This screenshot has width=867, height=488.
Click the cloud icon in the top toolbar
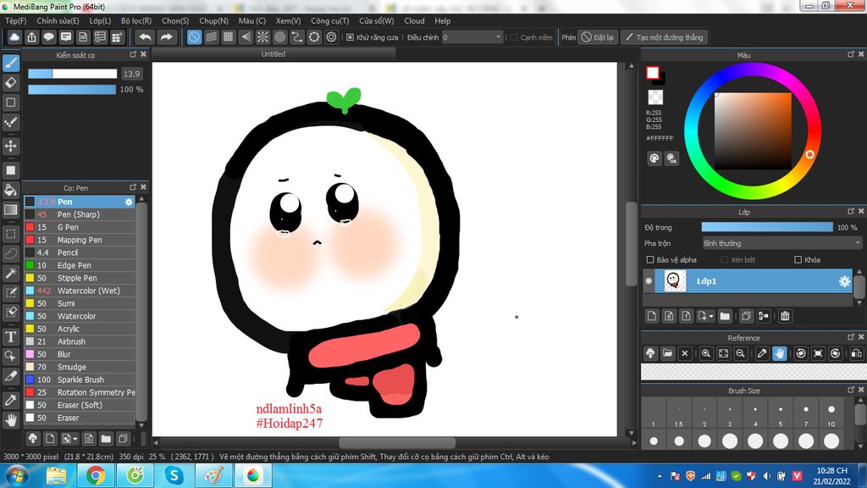click(14, 37)
